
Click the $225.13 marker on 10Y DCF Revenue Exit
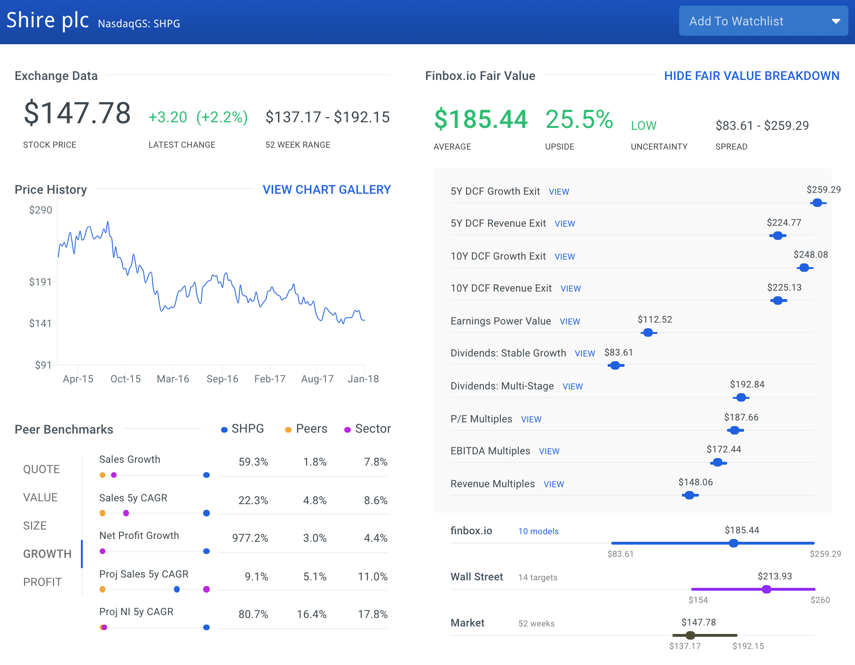pos(778,300)
